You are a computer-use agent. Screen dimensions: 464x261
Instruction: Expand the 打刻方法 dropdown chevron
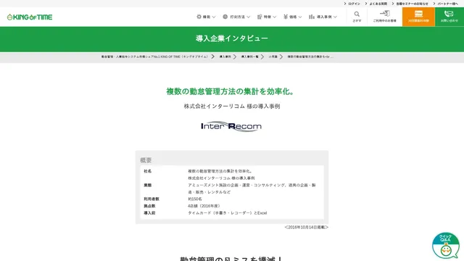[248, 17]
